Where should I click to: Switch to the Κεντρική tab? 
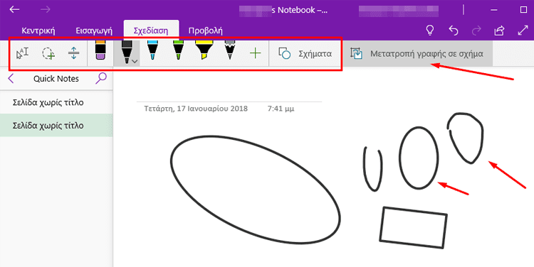point(38,31)
